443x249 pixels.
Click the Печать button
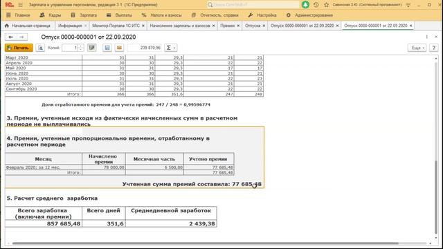[19, 48]
